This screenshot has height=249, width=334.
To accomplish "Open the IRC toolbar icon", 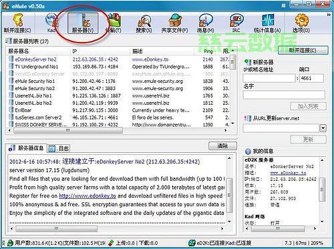I will [x=236, y=23].
